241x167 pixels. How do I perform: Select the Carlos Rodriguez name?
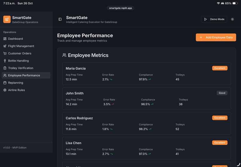(x=79, y=118)
